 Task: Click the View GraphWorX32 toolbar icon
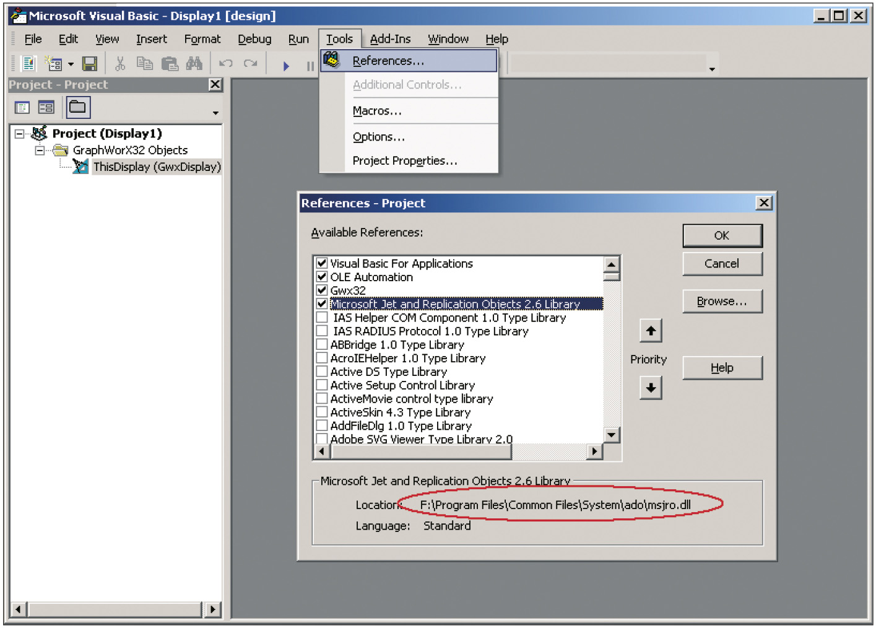(28, 63)
